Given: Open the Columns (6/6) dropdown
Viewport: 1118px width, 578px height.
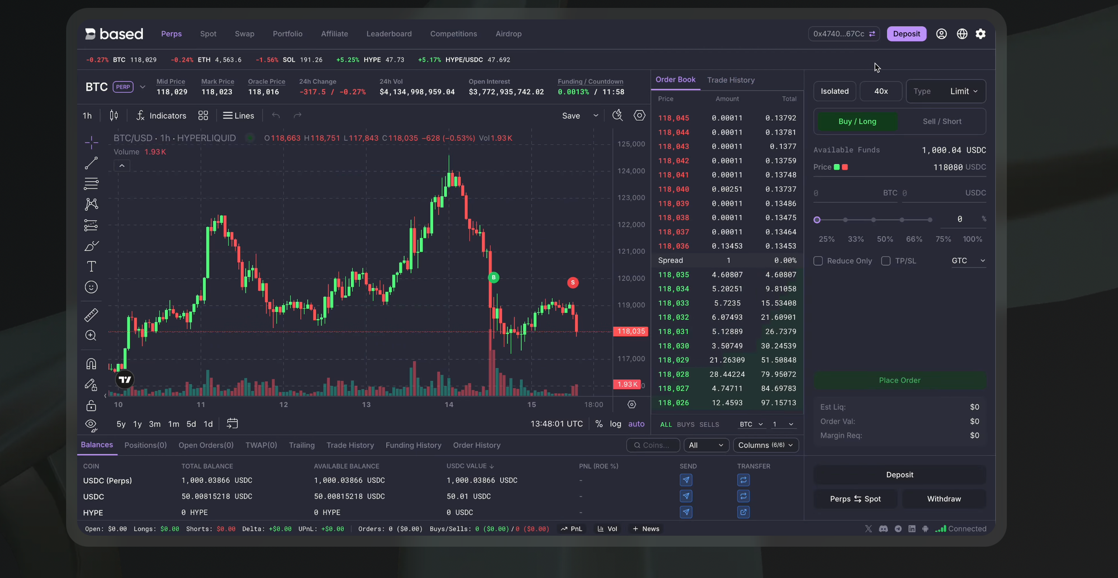Looking at the screenshot, I should [765, 445].
